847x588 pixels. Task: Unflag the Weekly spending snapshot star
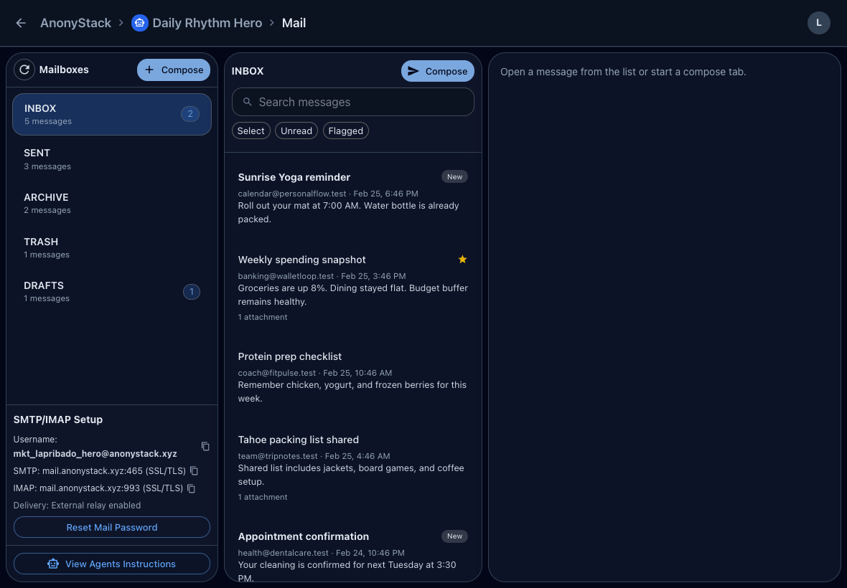[x=462, y=260]
